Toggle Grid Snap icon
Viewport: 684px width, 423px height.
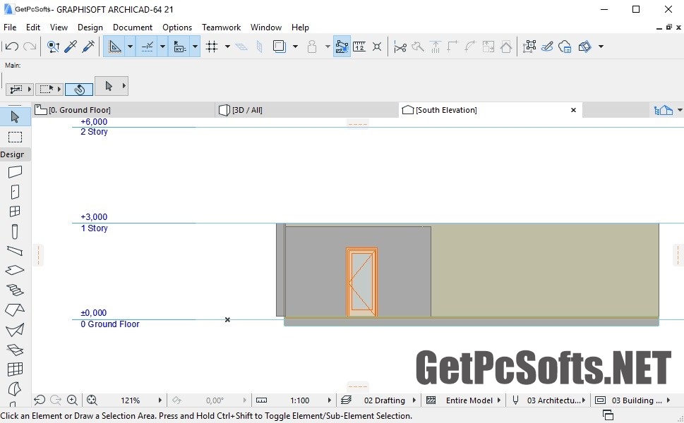point(212,46)
